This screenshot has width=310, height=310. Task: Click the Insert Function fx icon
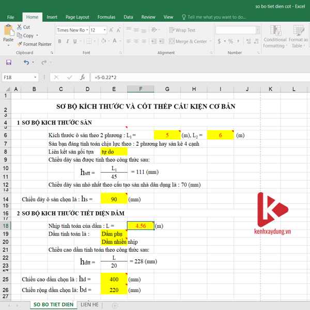[82, 78]
